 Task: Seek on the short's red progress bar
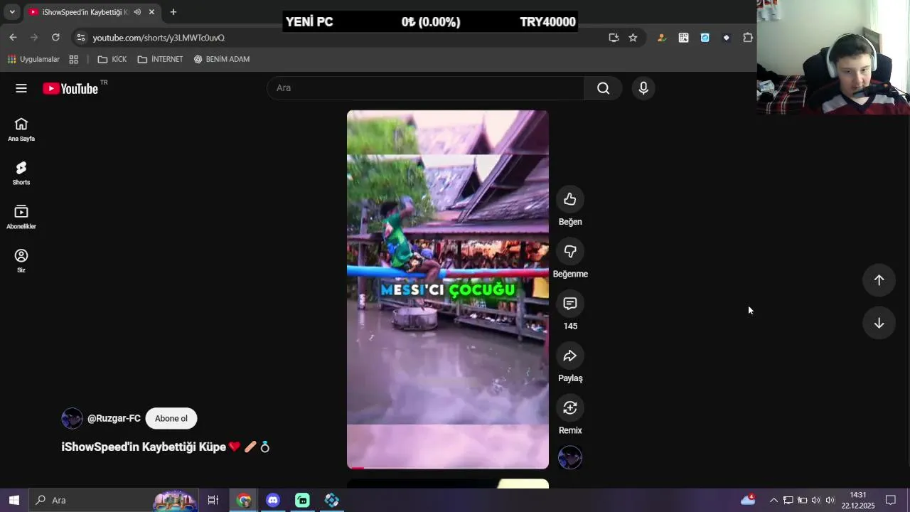pos(448,467)
